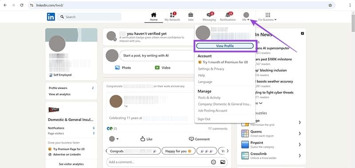Open Posts & Activity
355x168 pixels.
(209, 98)
